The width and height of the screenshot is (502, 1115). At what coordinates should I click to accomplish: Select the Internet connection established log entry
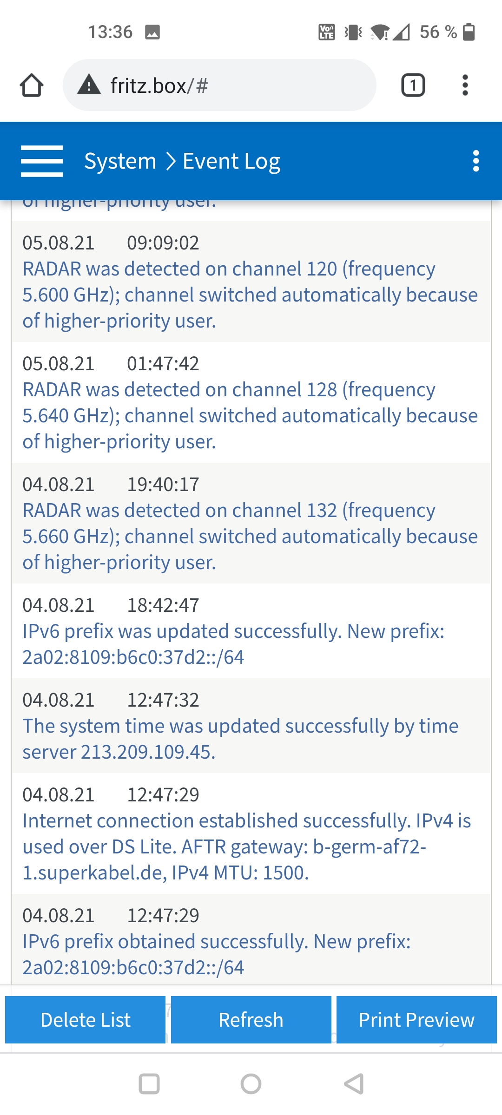coord(251,833)
